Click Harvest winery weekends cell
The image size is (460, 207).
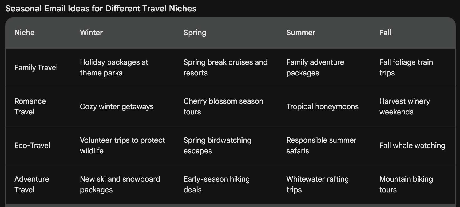(x=405, y=106)
